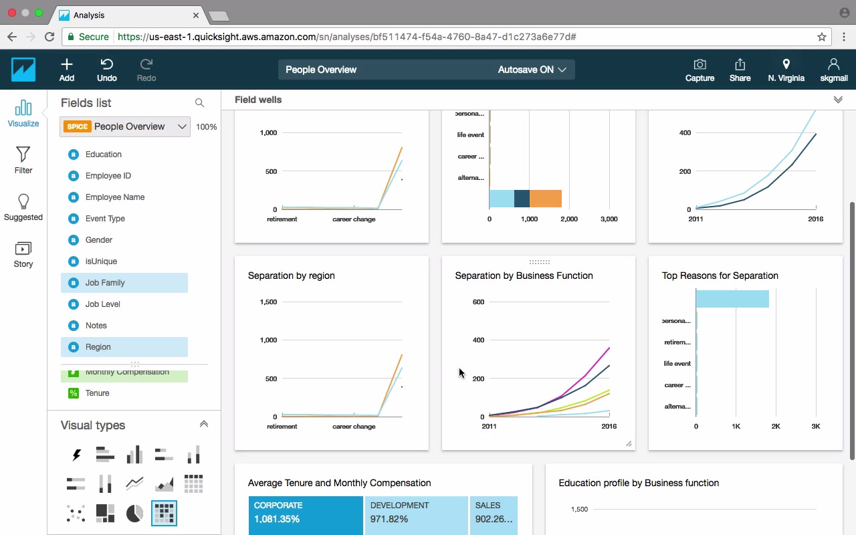Search fields using the magnifier icon
Image resolution: width=856 pixels, height=535 pixels.
[x=199, y=102]
